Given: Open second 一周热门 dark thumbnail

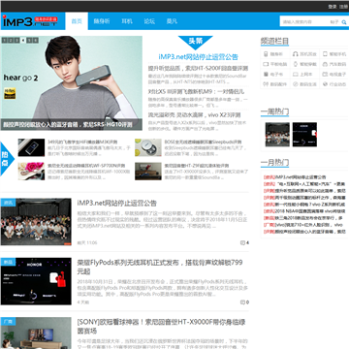Looking at the screenshot, I should (x=304, y=135).
